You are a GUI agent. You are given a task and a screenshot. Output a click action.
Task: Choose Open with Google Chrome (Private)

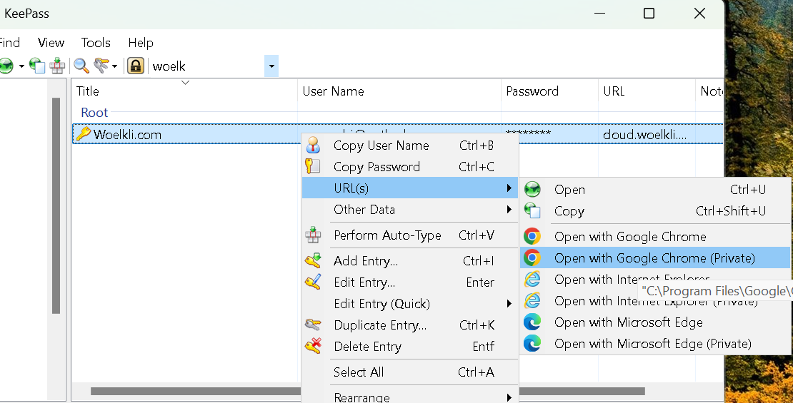pyautogui.click(x=656, y=258)
